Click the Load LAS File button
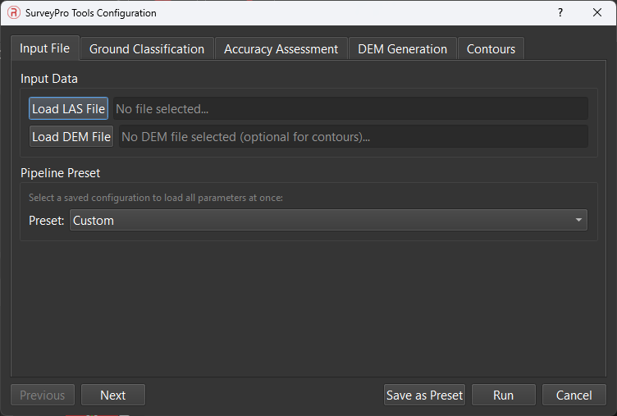617x416 pixels. pyautogui.click(x=69, y=108)
